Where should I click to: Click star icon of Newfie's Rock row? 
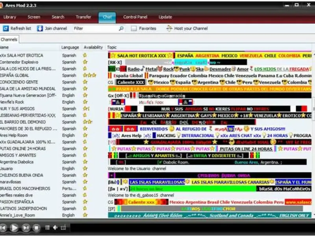click(85, 102)
